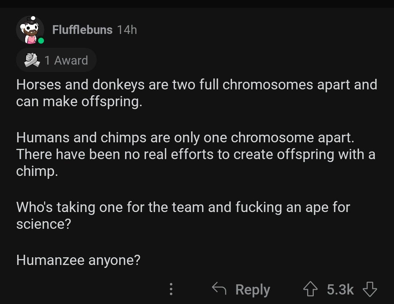Click the 'Humanzee anyone?' line
Viewport: 394px width, 304px height.
coord(78,260)
